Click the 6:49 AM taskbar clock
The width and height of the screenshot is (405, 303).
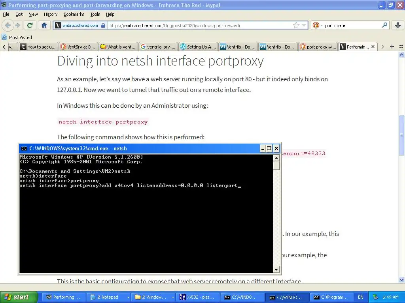390,297
